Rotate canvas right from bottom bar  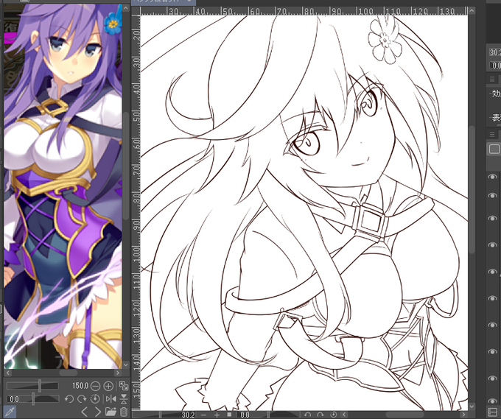tap(320, 415)
